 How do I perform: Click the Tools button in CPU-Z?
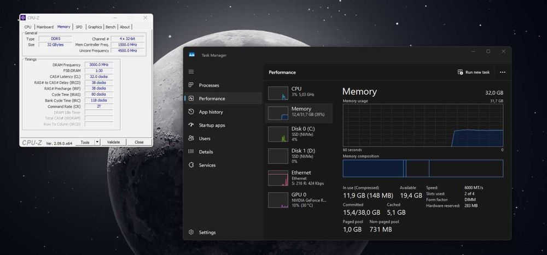(85, 142)
